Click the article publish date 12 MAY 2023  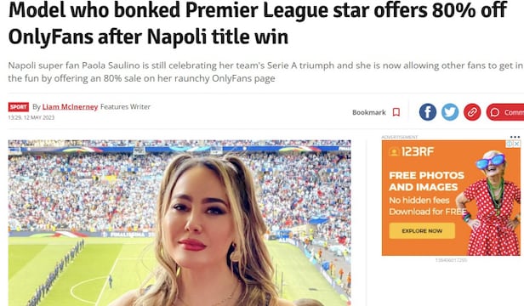click(x=39, y=117)
